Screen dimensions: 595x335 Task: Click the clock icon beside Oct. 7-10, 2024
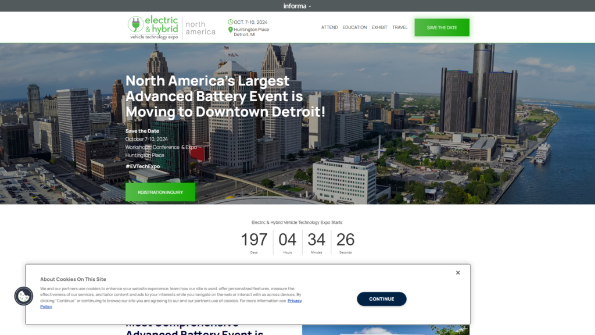pyautogui.click(x=230, y=22)
